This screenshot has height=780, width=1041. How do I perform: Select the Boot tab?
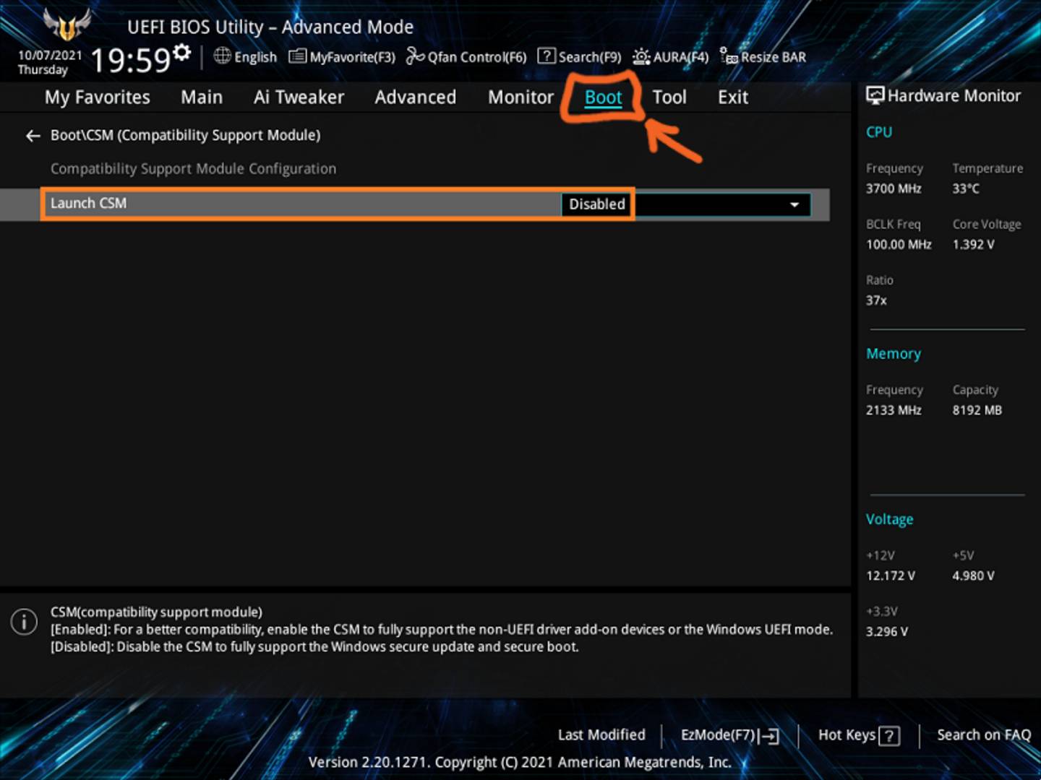tap(603, 97)
